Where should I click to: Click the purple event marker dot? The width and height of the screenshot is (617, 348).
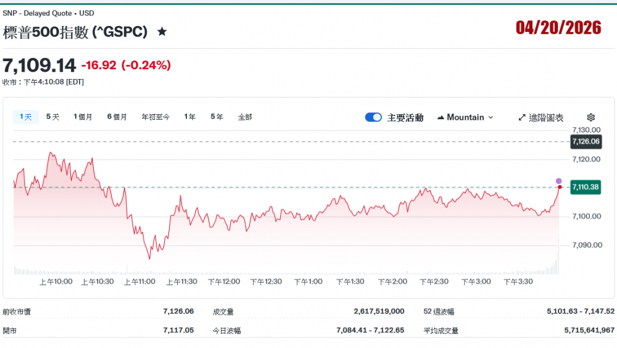(x=559, y=181)
